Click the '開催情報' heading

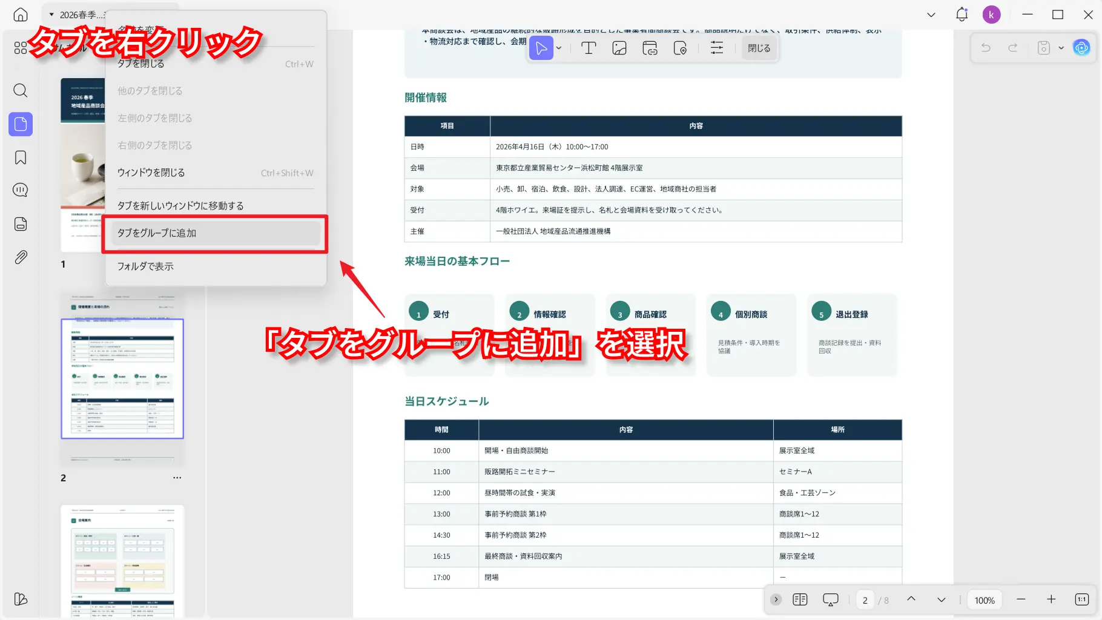[x=426, y=97]
